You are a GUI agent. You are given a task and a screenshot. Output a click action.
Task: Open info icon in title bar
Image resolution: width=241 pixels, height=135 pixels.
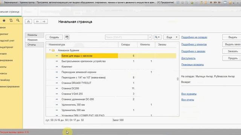pyautogui.click(x=230, y=3)
